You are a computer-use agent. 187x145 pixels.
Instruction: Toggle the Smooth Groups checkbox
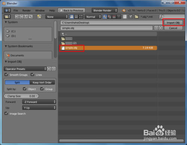6,75
